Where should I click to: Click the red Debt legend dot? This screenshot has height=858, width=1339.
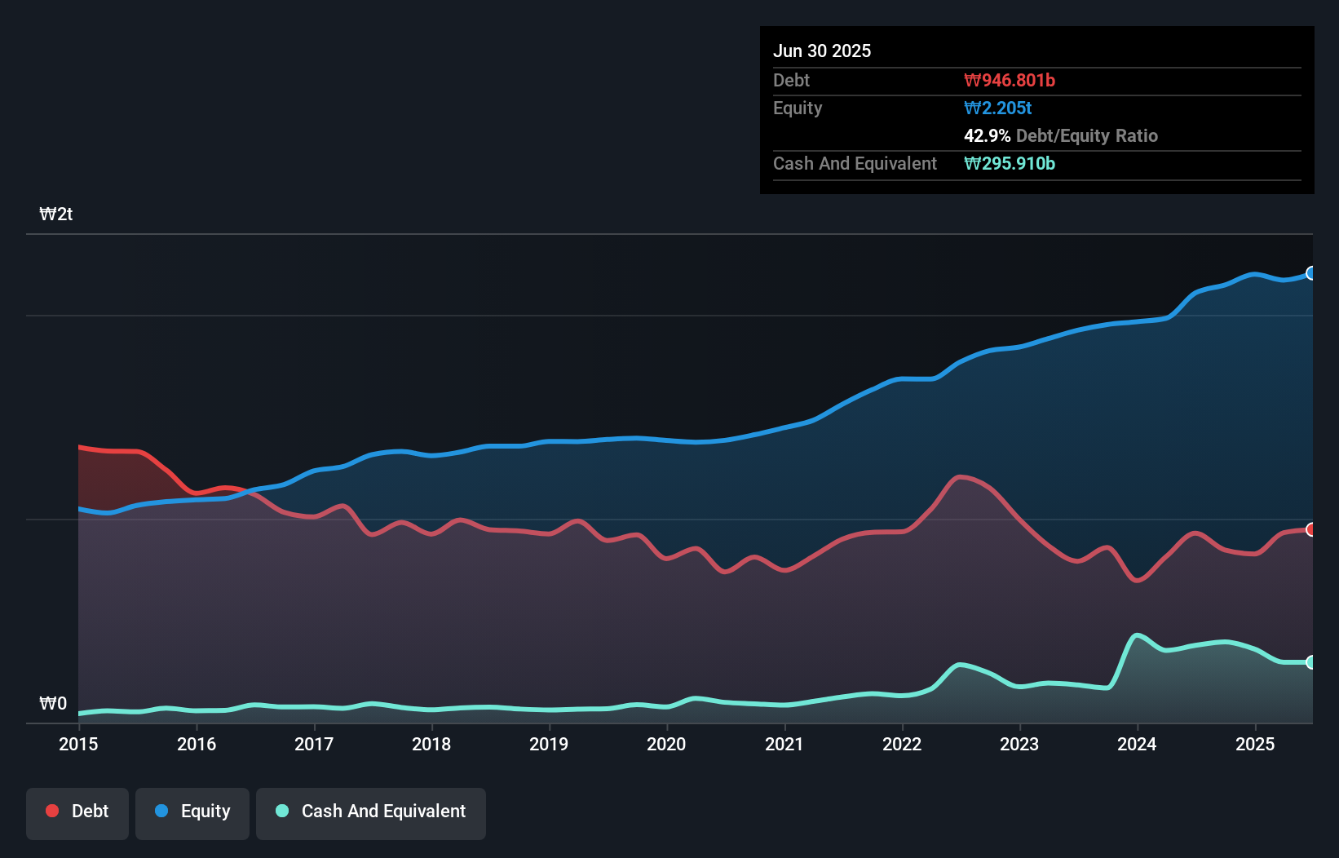52,811
